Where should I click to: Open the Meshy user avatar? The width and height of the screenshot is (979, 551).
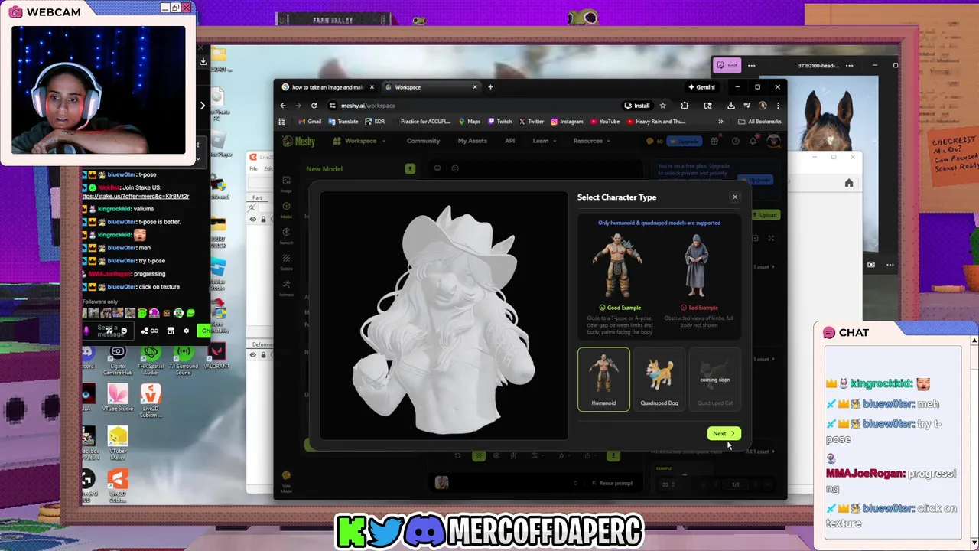(x=773, y=141)
